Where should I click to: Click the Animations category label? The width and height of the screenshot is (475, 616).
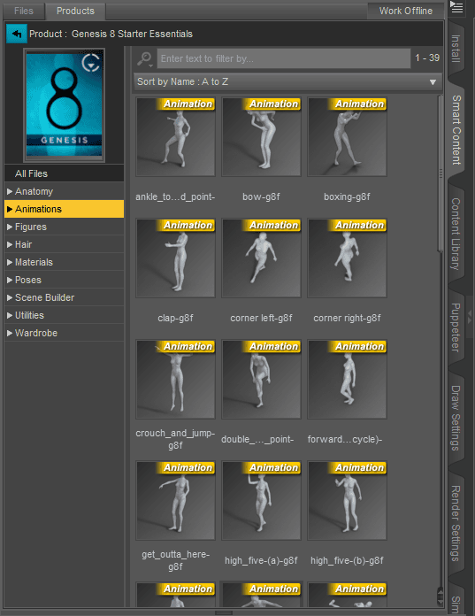[x=38, y=209]
